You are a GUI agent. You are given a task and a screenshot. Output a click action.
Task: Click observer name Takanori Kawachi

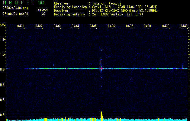(107, 3)
